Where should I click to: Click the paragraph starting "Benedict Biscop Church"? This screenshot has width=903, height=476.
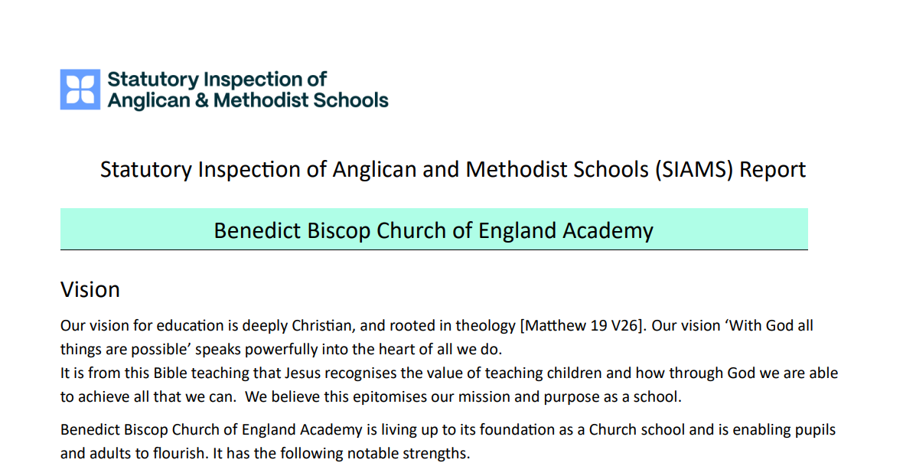(448, 442)
